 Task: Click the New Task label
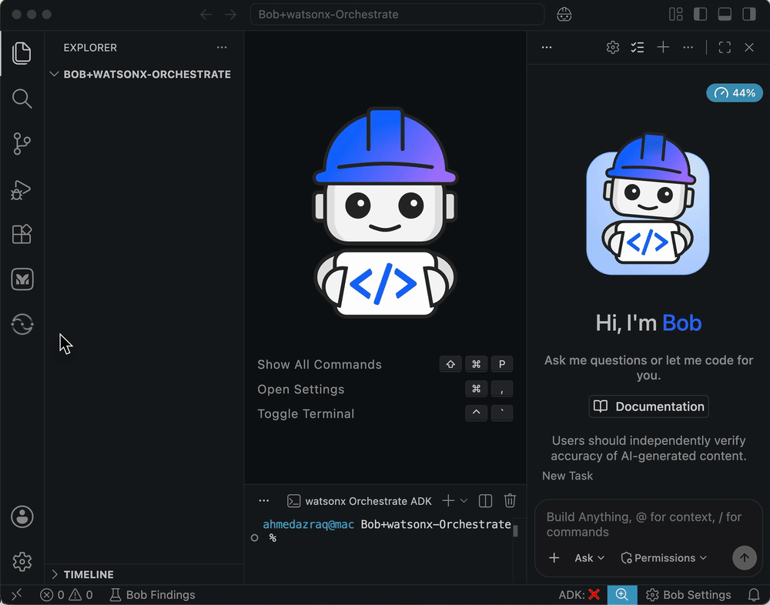coord(567,476)
